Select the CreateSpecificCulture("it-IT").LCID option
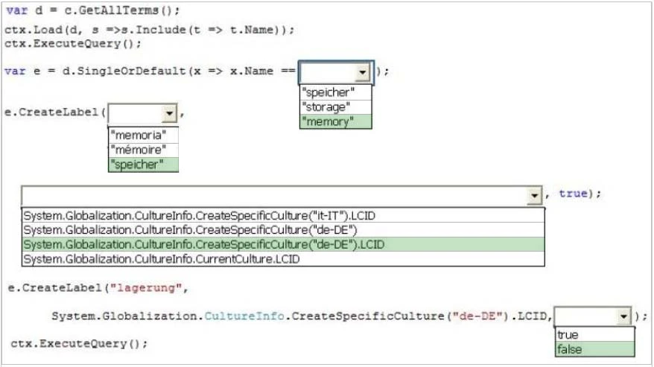This screenshot has width=654, height=367. [x=283, y=215]
